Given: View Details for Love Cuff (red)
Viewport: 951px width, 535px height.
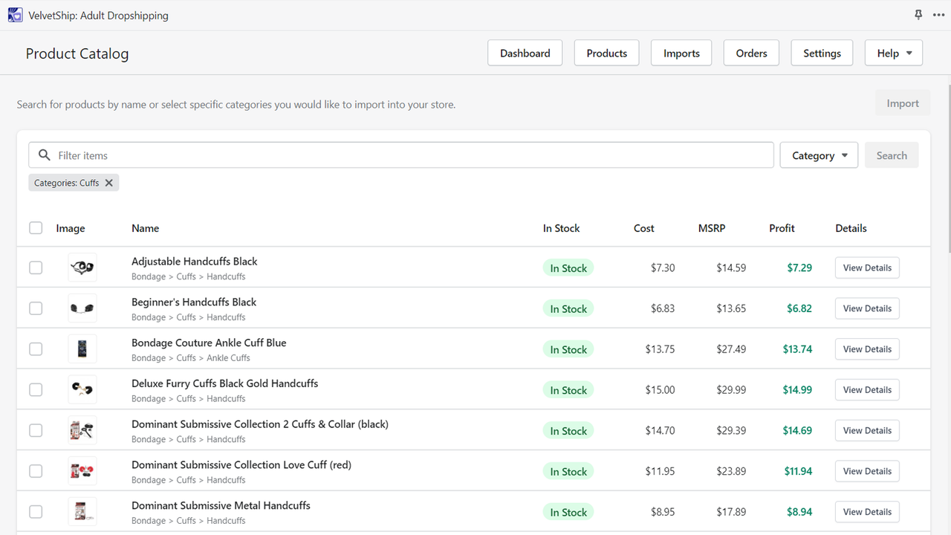Looking at the screenshot, I should click(x=867, y=471).
